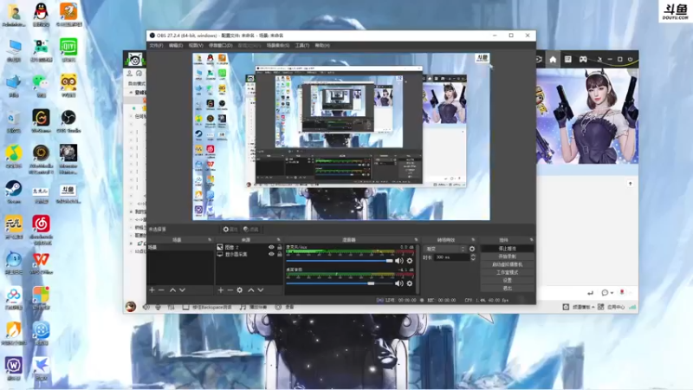Click the 工作室模式 button
Viewport: 693px width, 390px height.
tap(508, 273)
